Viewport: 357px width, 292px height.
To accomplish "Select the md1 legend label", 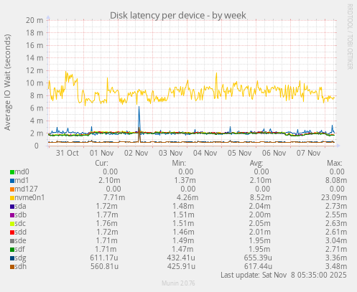I will point(22,180).
